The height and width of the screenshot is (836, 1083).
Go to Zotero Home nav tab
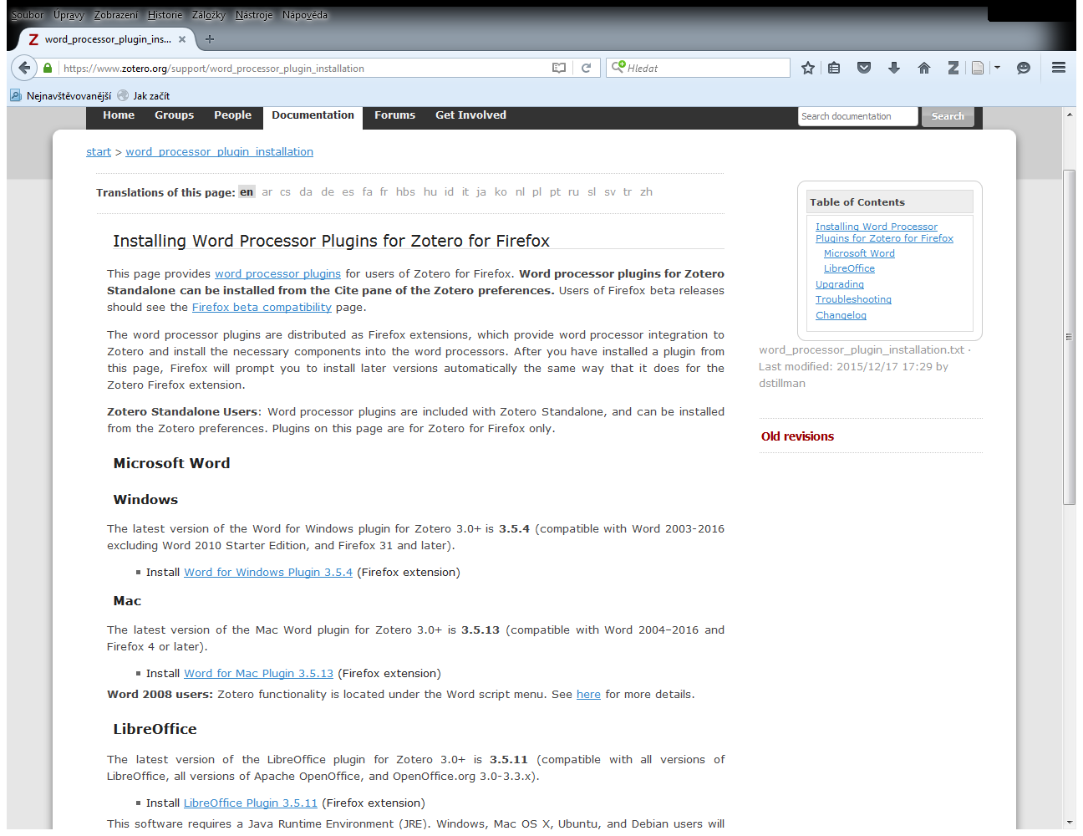click(x=119, y=115)
